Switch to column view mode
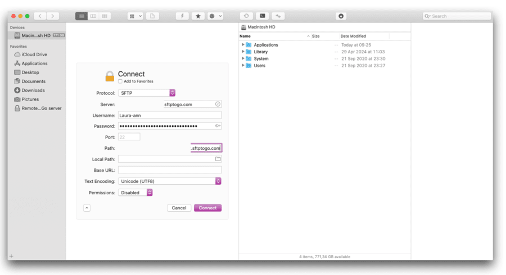The width and height of the screenshot is (506, 275). pyautogui.click(x=93, y=16)
